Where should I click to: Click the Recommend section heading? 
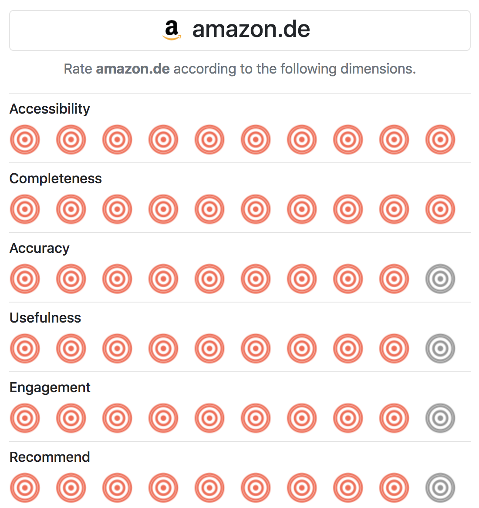click(49, 457)
